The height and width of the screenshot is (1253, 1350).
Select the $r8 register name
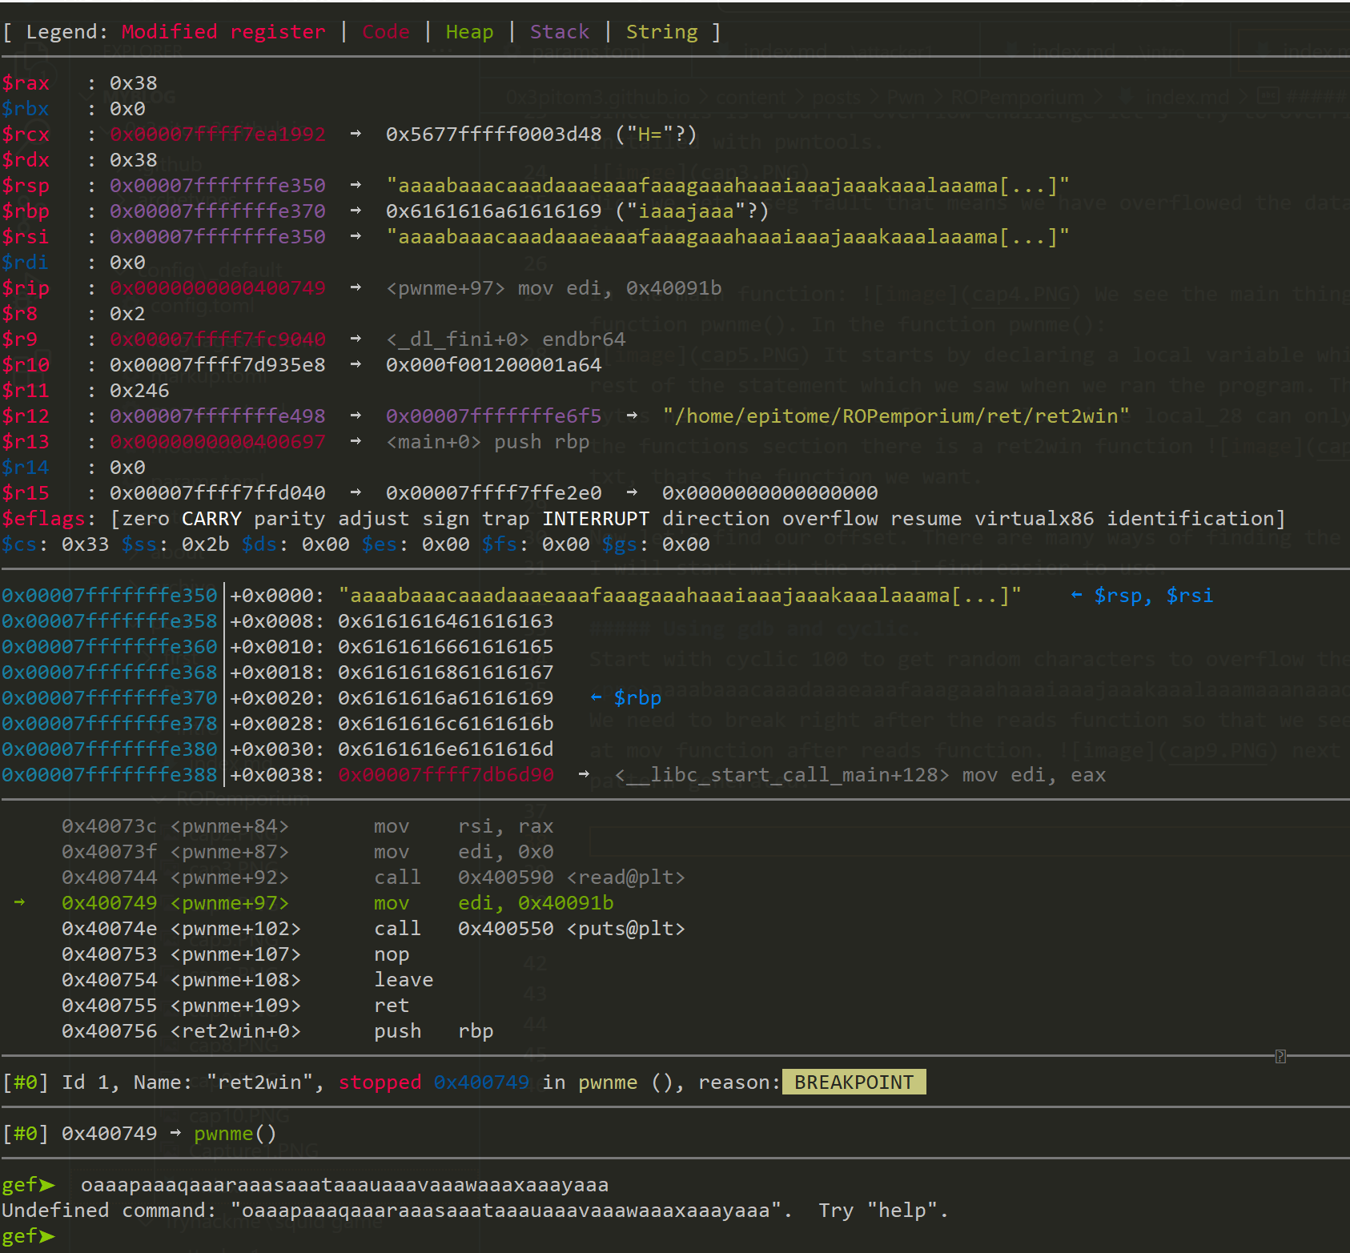[x=20, y=314]
